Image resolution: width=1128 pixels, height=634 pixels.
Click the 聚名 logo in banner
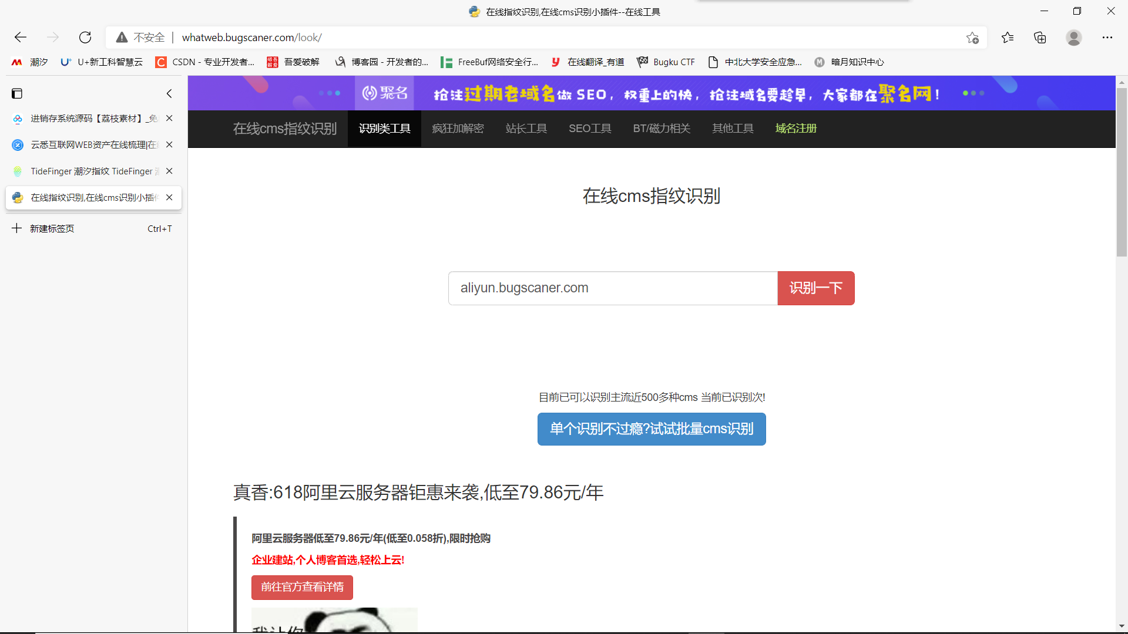[384, 93]
